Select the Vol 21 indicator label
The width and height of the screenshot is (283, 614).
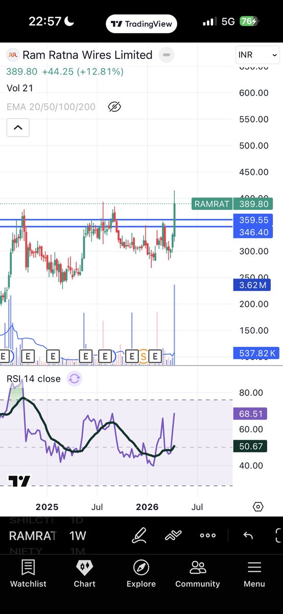pos(20,88)
